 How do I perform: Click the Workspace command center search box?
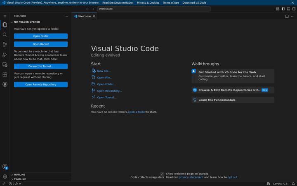[154, 9]
